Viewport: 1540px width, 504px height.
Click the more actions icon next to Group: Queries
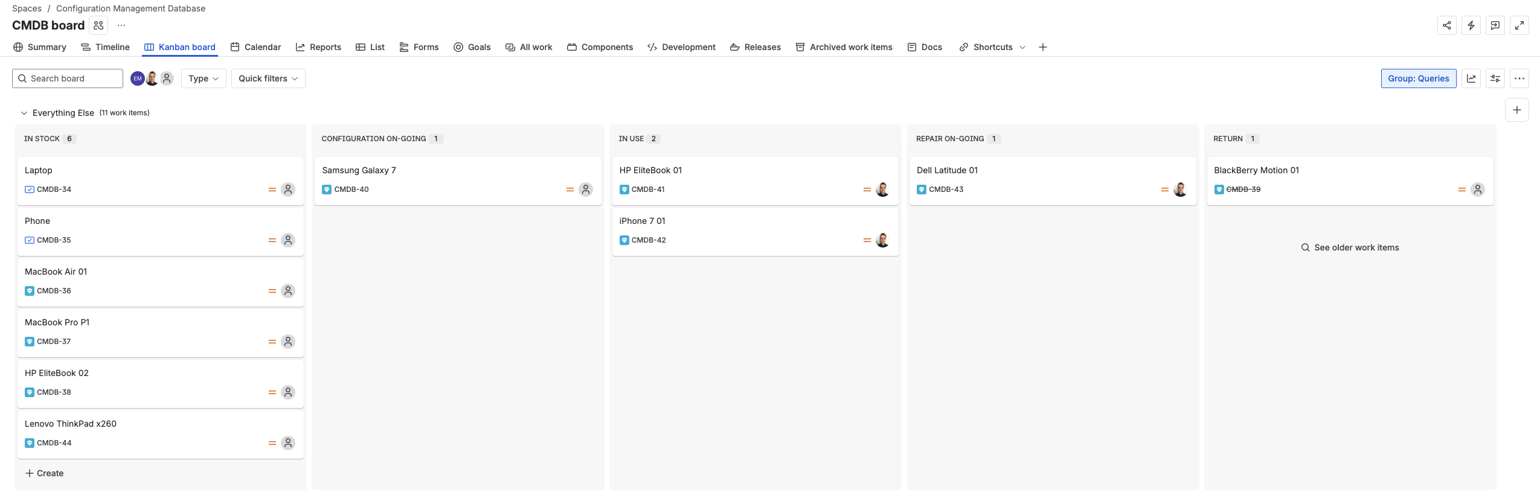(x=1519, y=78)
